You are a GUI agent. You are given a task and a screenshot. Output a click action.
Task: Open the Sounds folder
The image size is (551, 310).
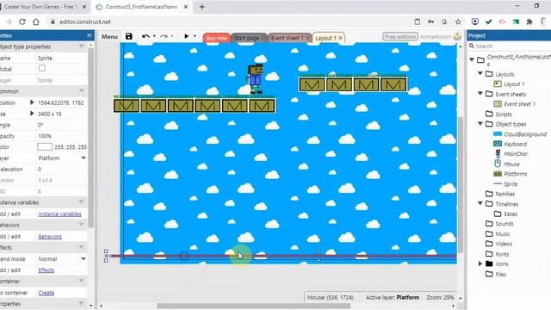505,224
